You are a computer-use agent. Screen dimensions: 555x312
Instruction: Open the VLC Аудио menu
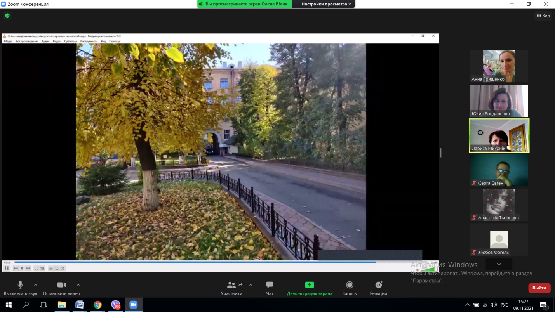pyautogui.click(x=45, y=41)
